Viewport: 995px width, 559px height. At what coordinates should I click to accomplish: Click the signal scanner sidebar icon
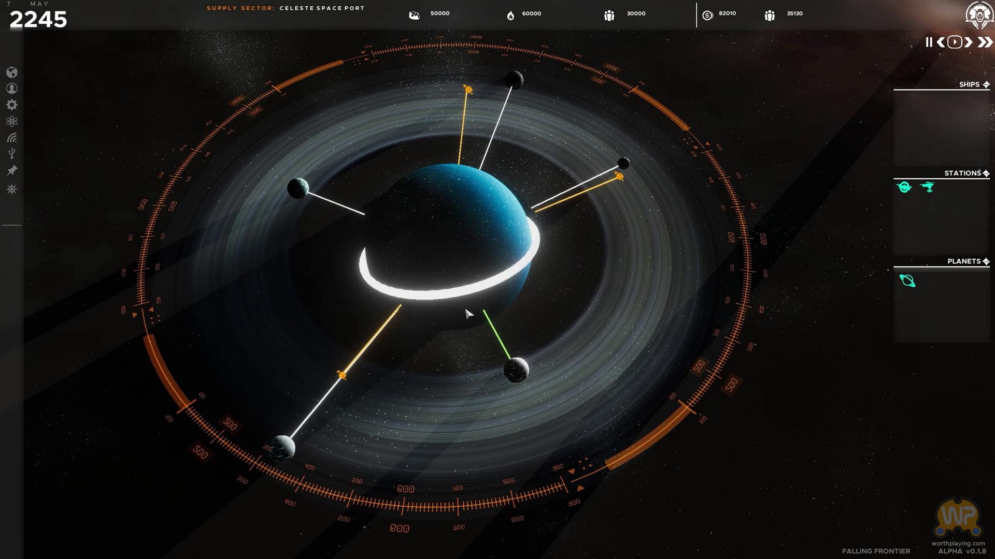(12, 138)
